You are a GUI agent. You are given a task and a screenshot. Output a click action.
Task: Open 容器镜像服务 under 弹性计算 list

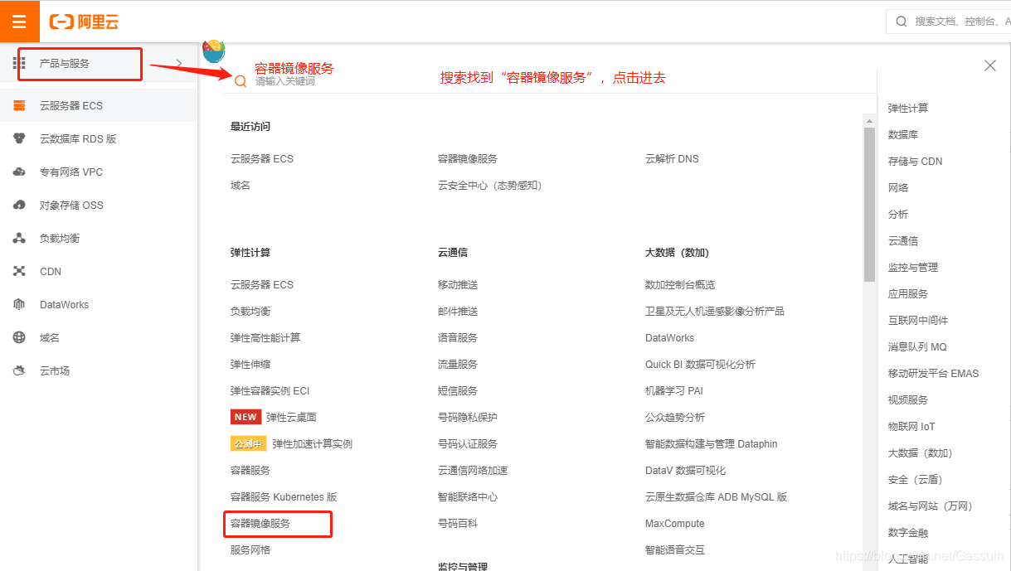(260, 524)
